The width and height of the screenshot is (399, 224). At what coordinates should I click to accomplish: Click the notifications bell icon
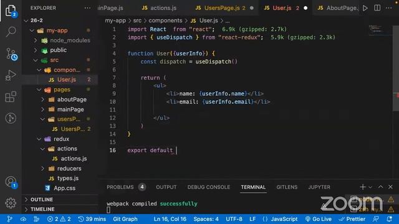389,219
